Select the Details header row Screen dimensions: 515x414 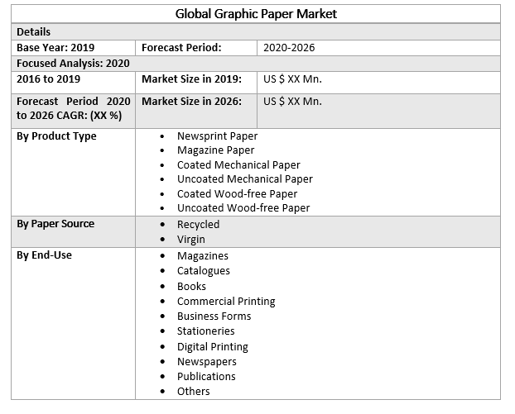[34, 31]
